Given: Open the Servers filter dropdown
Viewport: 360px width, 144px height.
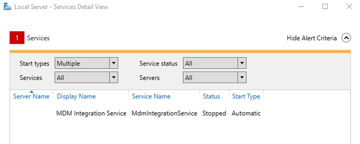Looking at the screenshot, I should (x=242, y=77).
